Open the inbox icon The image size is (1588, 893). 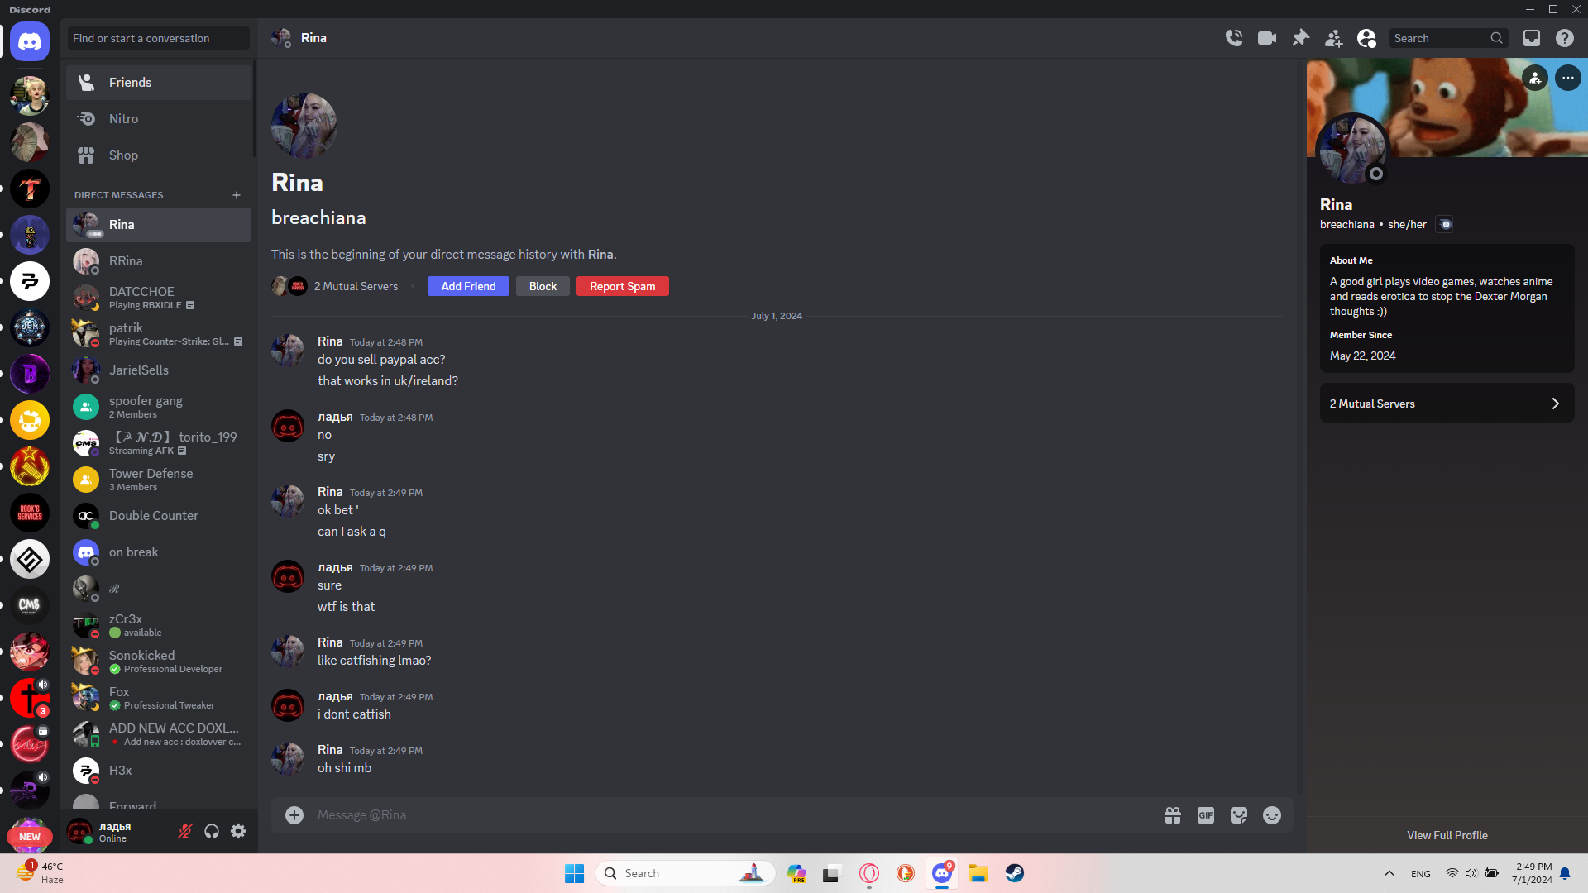click(x=1532, y=38)
